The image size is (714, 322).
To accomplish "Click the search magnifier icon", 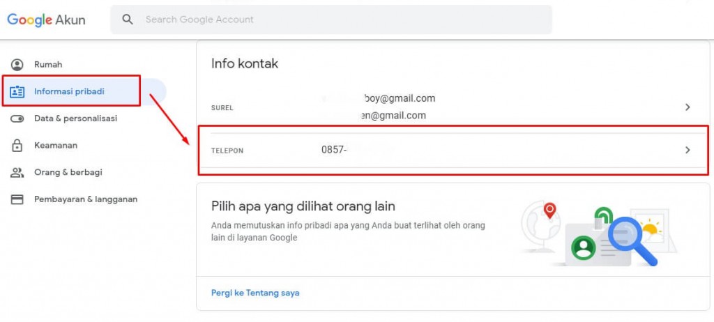I will pos(128,20).
